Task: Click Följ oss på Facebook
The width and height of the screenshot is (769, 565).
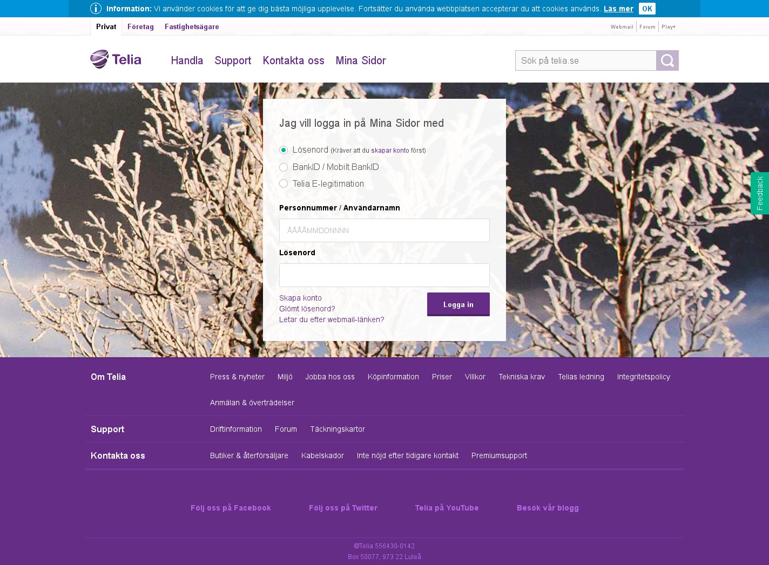Action: 231,508
